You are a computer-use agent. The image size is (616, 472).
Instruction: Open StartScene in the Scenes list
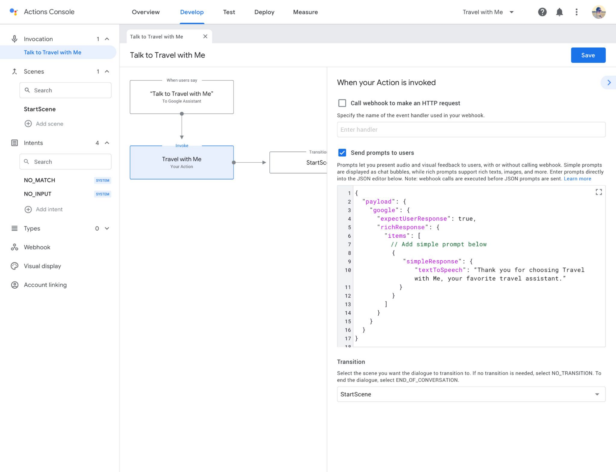[40, 109]
